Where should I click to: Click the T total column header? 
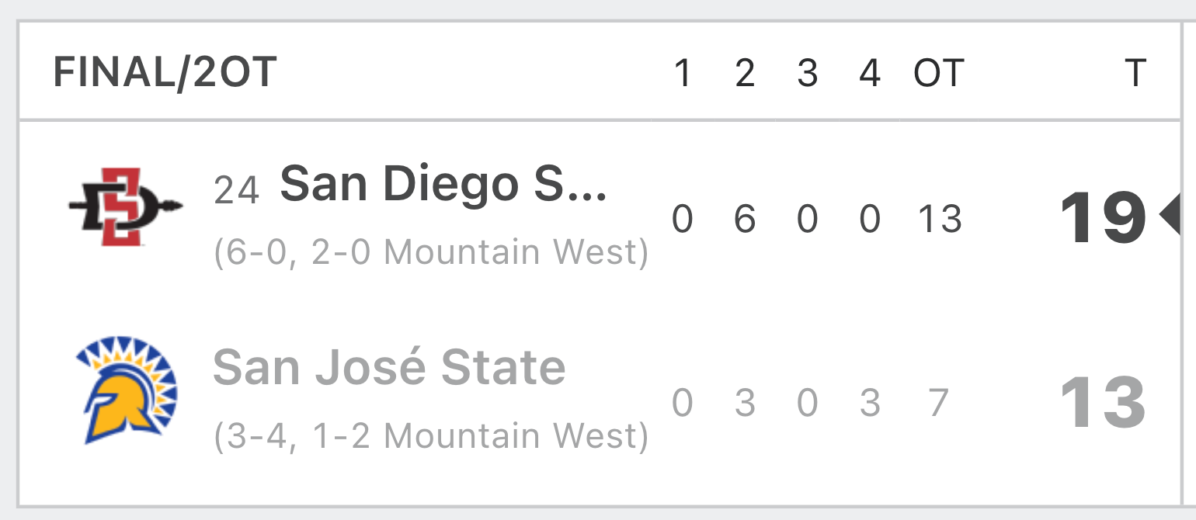pyautogui.click(x=1135, y=73)
